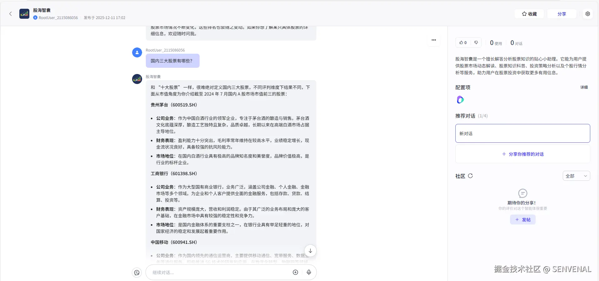This screenshot has width=599, height=281.
Task: Go back with the left chevron arrow
Action: (11, 14)
